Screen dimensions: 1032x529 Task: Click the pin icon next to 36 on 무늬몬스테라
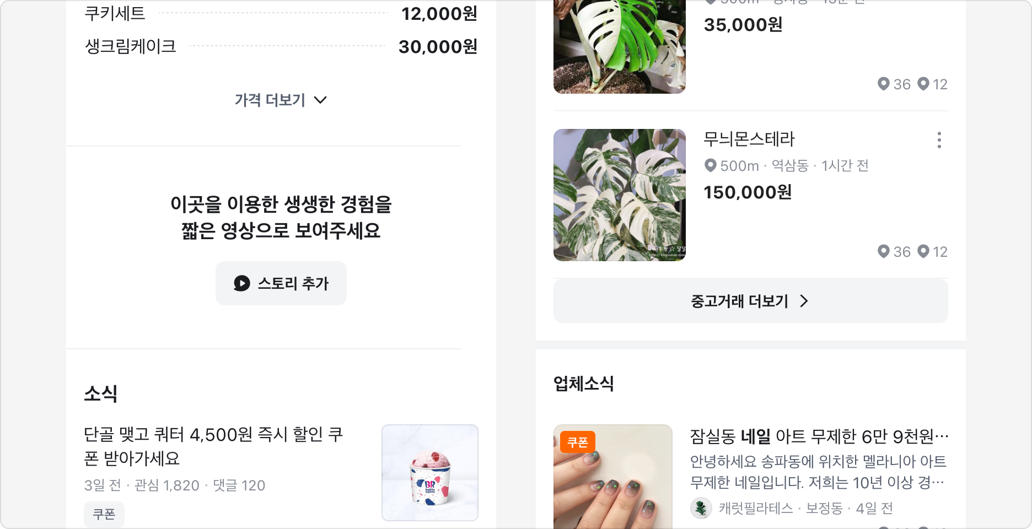(x=884, y=252)
